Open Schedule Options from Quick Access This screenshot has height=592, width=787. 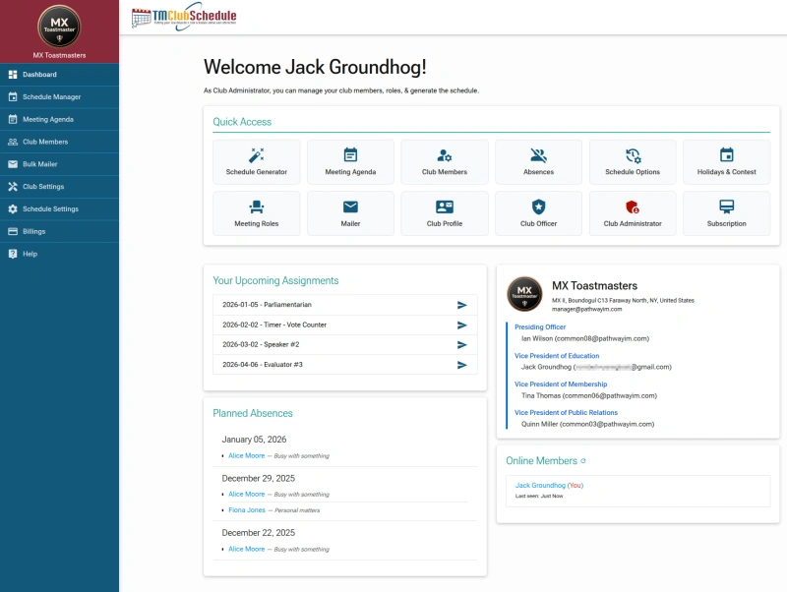633,161
